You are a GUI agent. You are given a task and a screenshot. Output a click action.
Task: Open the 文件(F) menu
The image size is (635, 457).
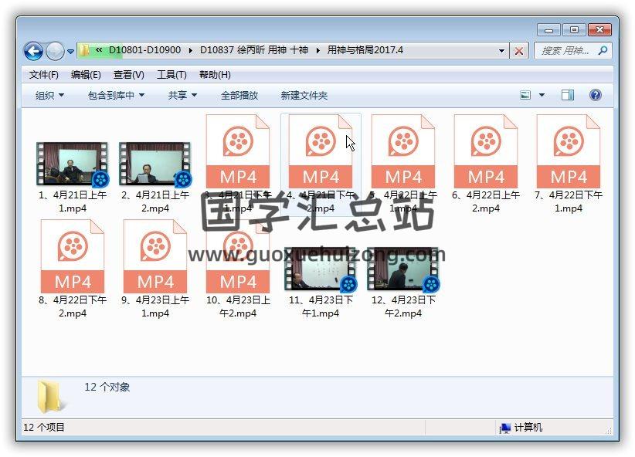click(x=44, y=75)
